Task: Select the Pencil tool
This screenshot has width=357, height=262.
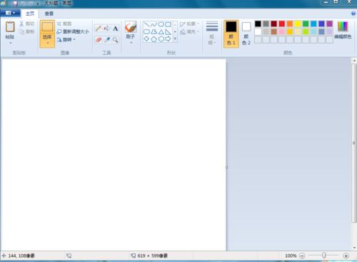Action: click(x=99, y=29)
